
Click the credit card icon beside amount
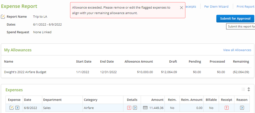(146, 108)
